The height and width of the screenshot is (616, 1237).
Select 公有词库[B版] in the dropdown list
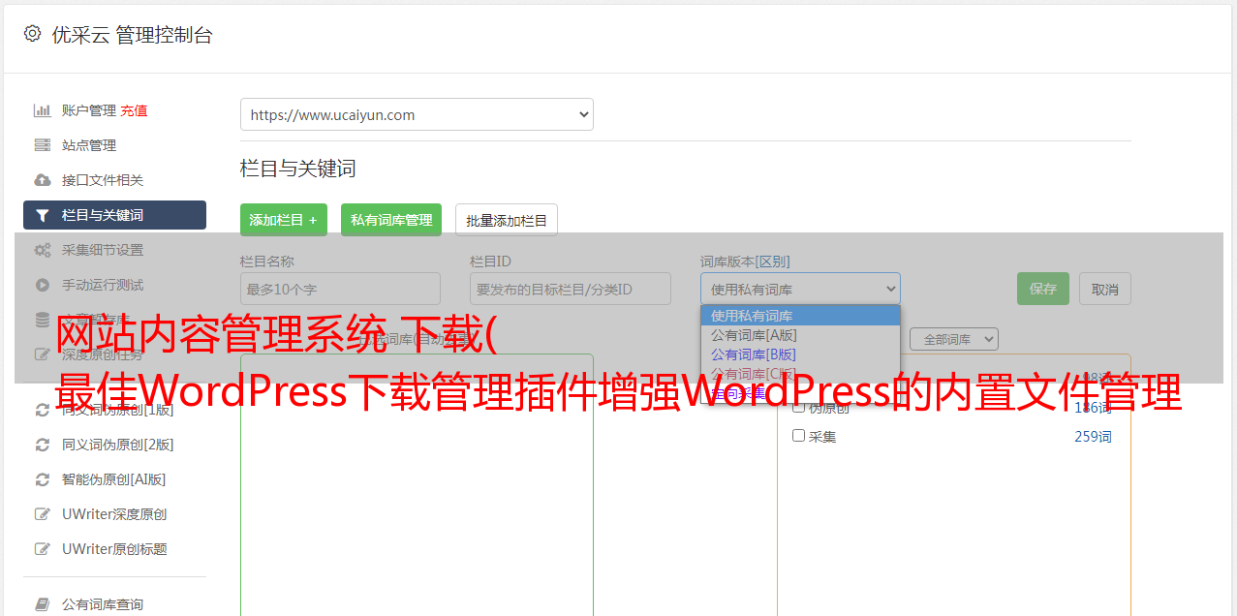click(800, 354)
